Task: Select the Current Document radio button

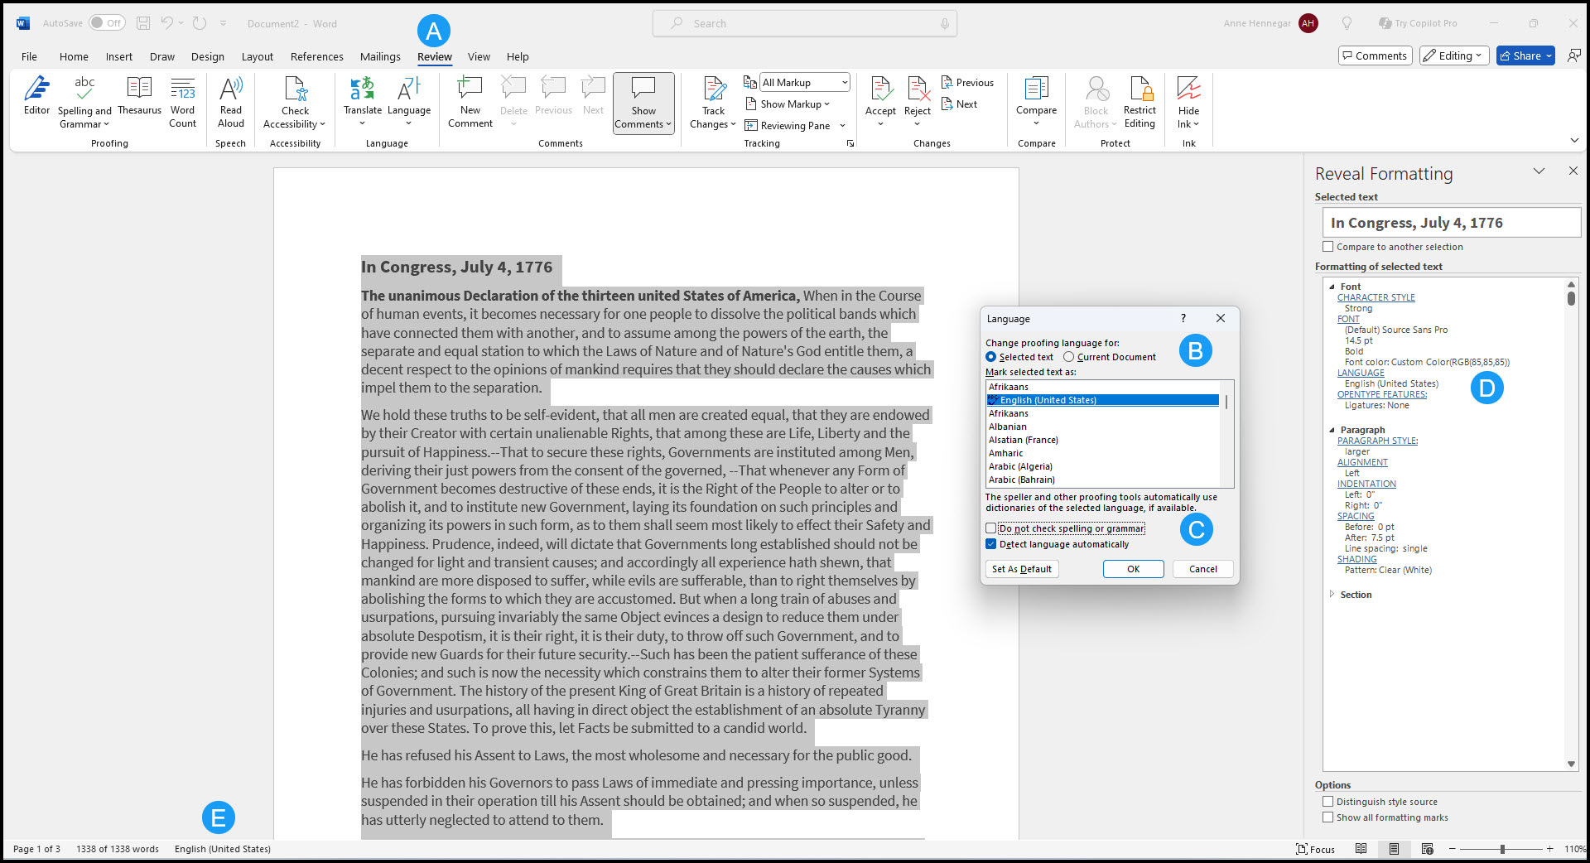Action: coord(1068,356)
